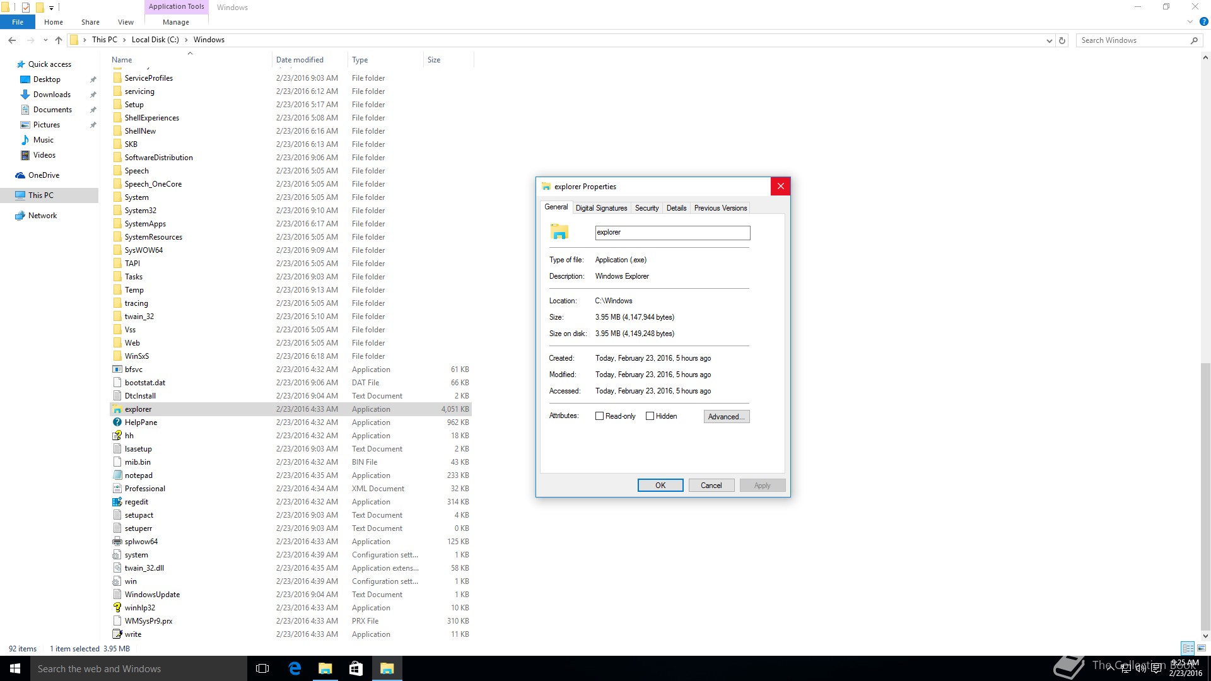Switch to the View ribbon tab
The width and height of the screenshot is (1211, 681).
126,22
